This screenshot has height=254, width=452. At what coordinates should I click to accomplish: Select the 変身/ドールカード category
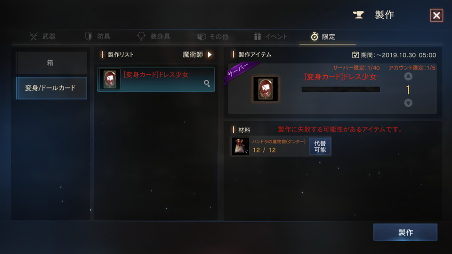[x=52, y=88]
